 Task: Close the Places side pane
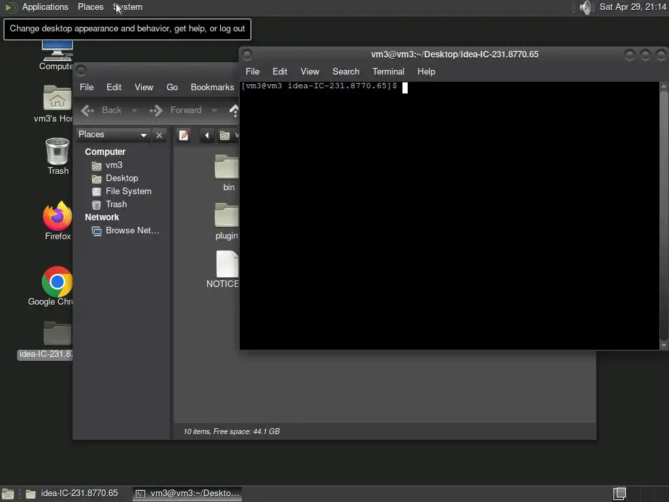coord(159,135)
